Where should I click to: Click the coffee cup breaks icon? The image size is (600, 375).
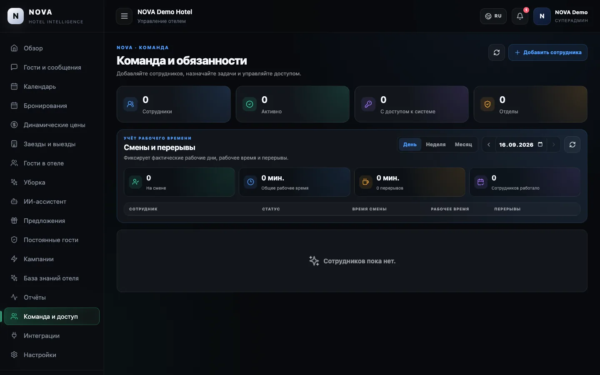click(x=366, y=182)
